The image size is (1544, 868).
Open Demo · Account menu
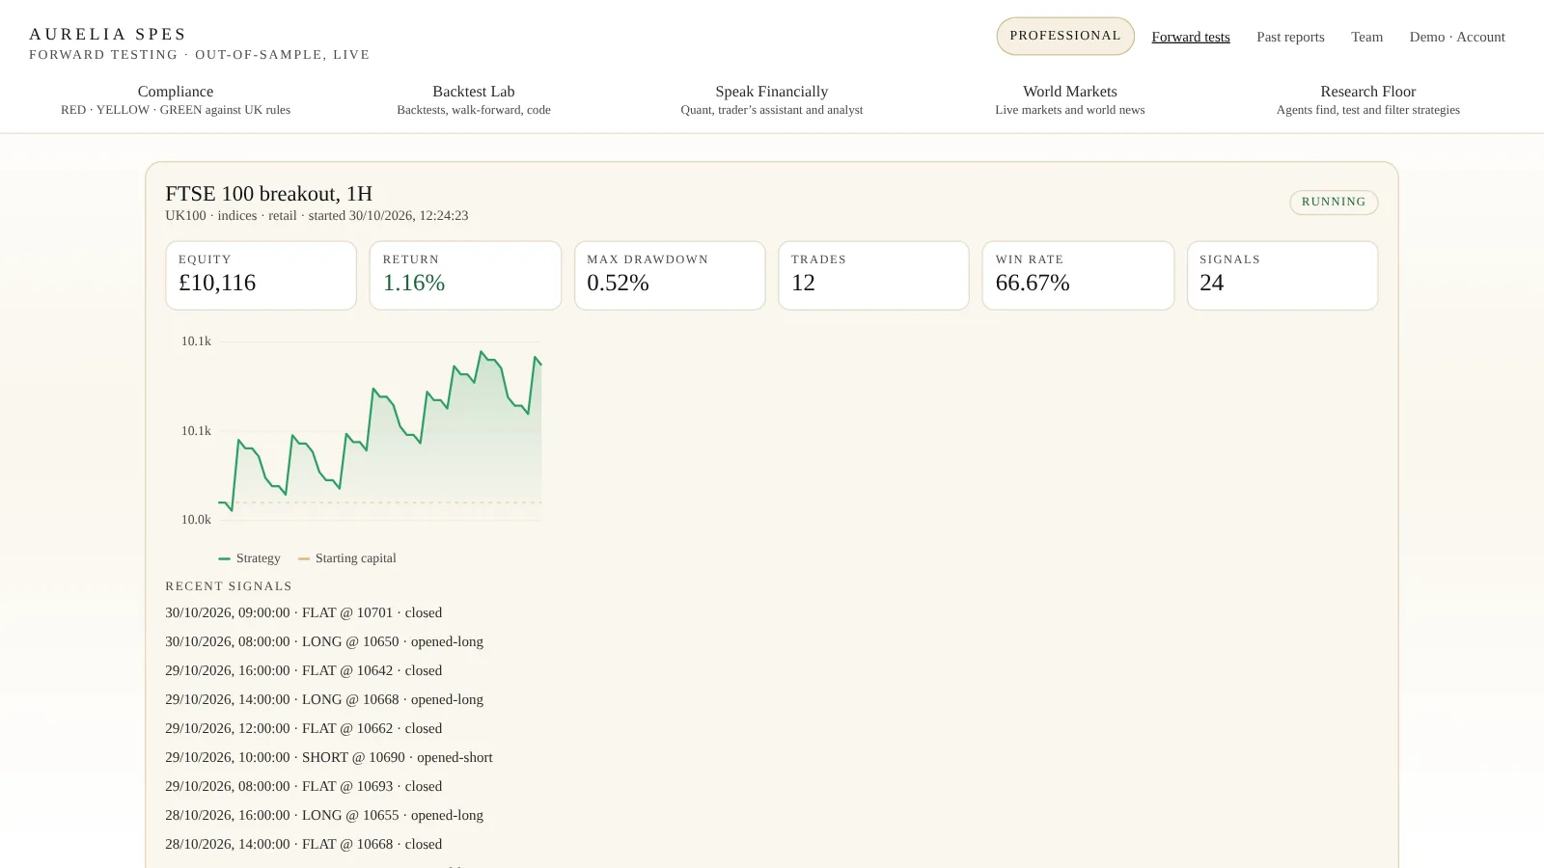pyautogui.click(x=1457, y=37)
